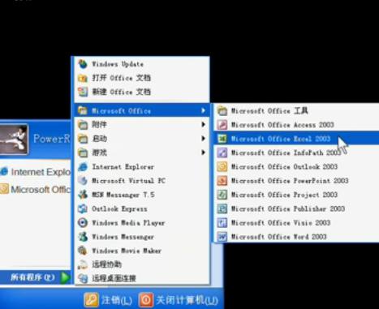
Task: Click the "Internet Explorer" text in programs list
Action: point(123,167)
